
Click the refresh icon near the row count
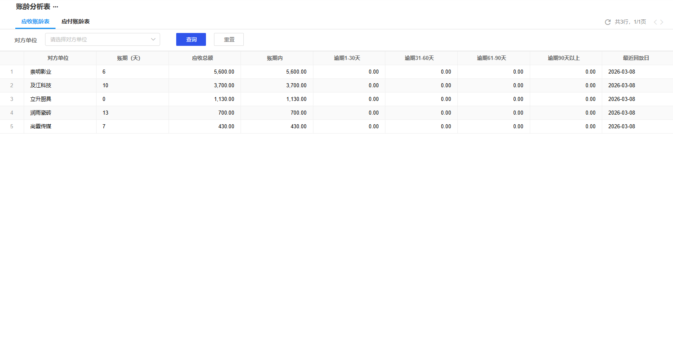[607, 22]
